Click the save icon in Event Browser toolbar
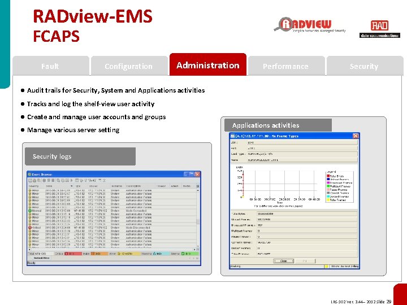The width and height of the screenshot is (407, 305). click(30, 180)
